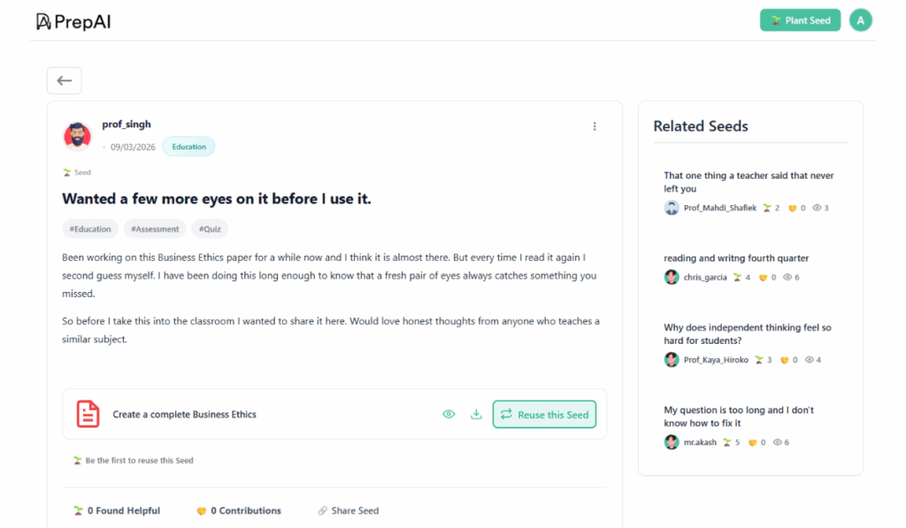Screen dimensions: 906x528
Task: Click the red document file icon
Action: [x=88, y=414]
